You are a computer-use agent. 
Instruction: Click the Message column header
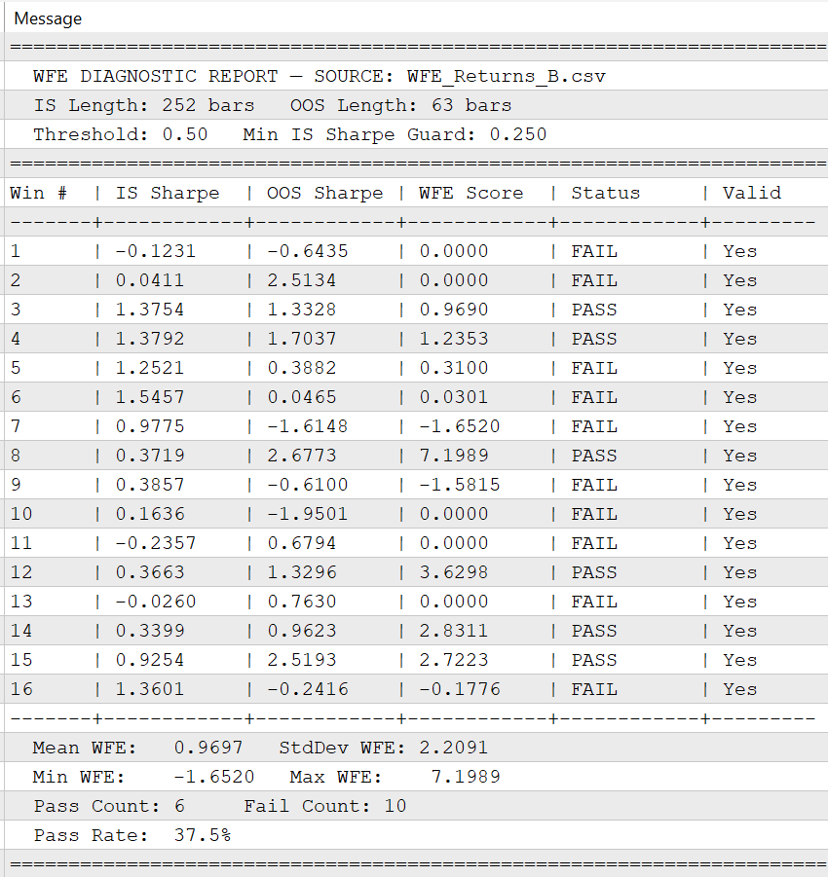pyautogui.click(x=416, y=18)
